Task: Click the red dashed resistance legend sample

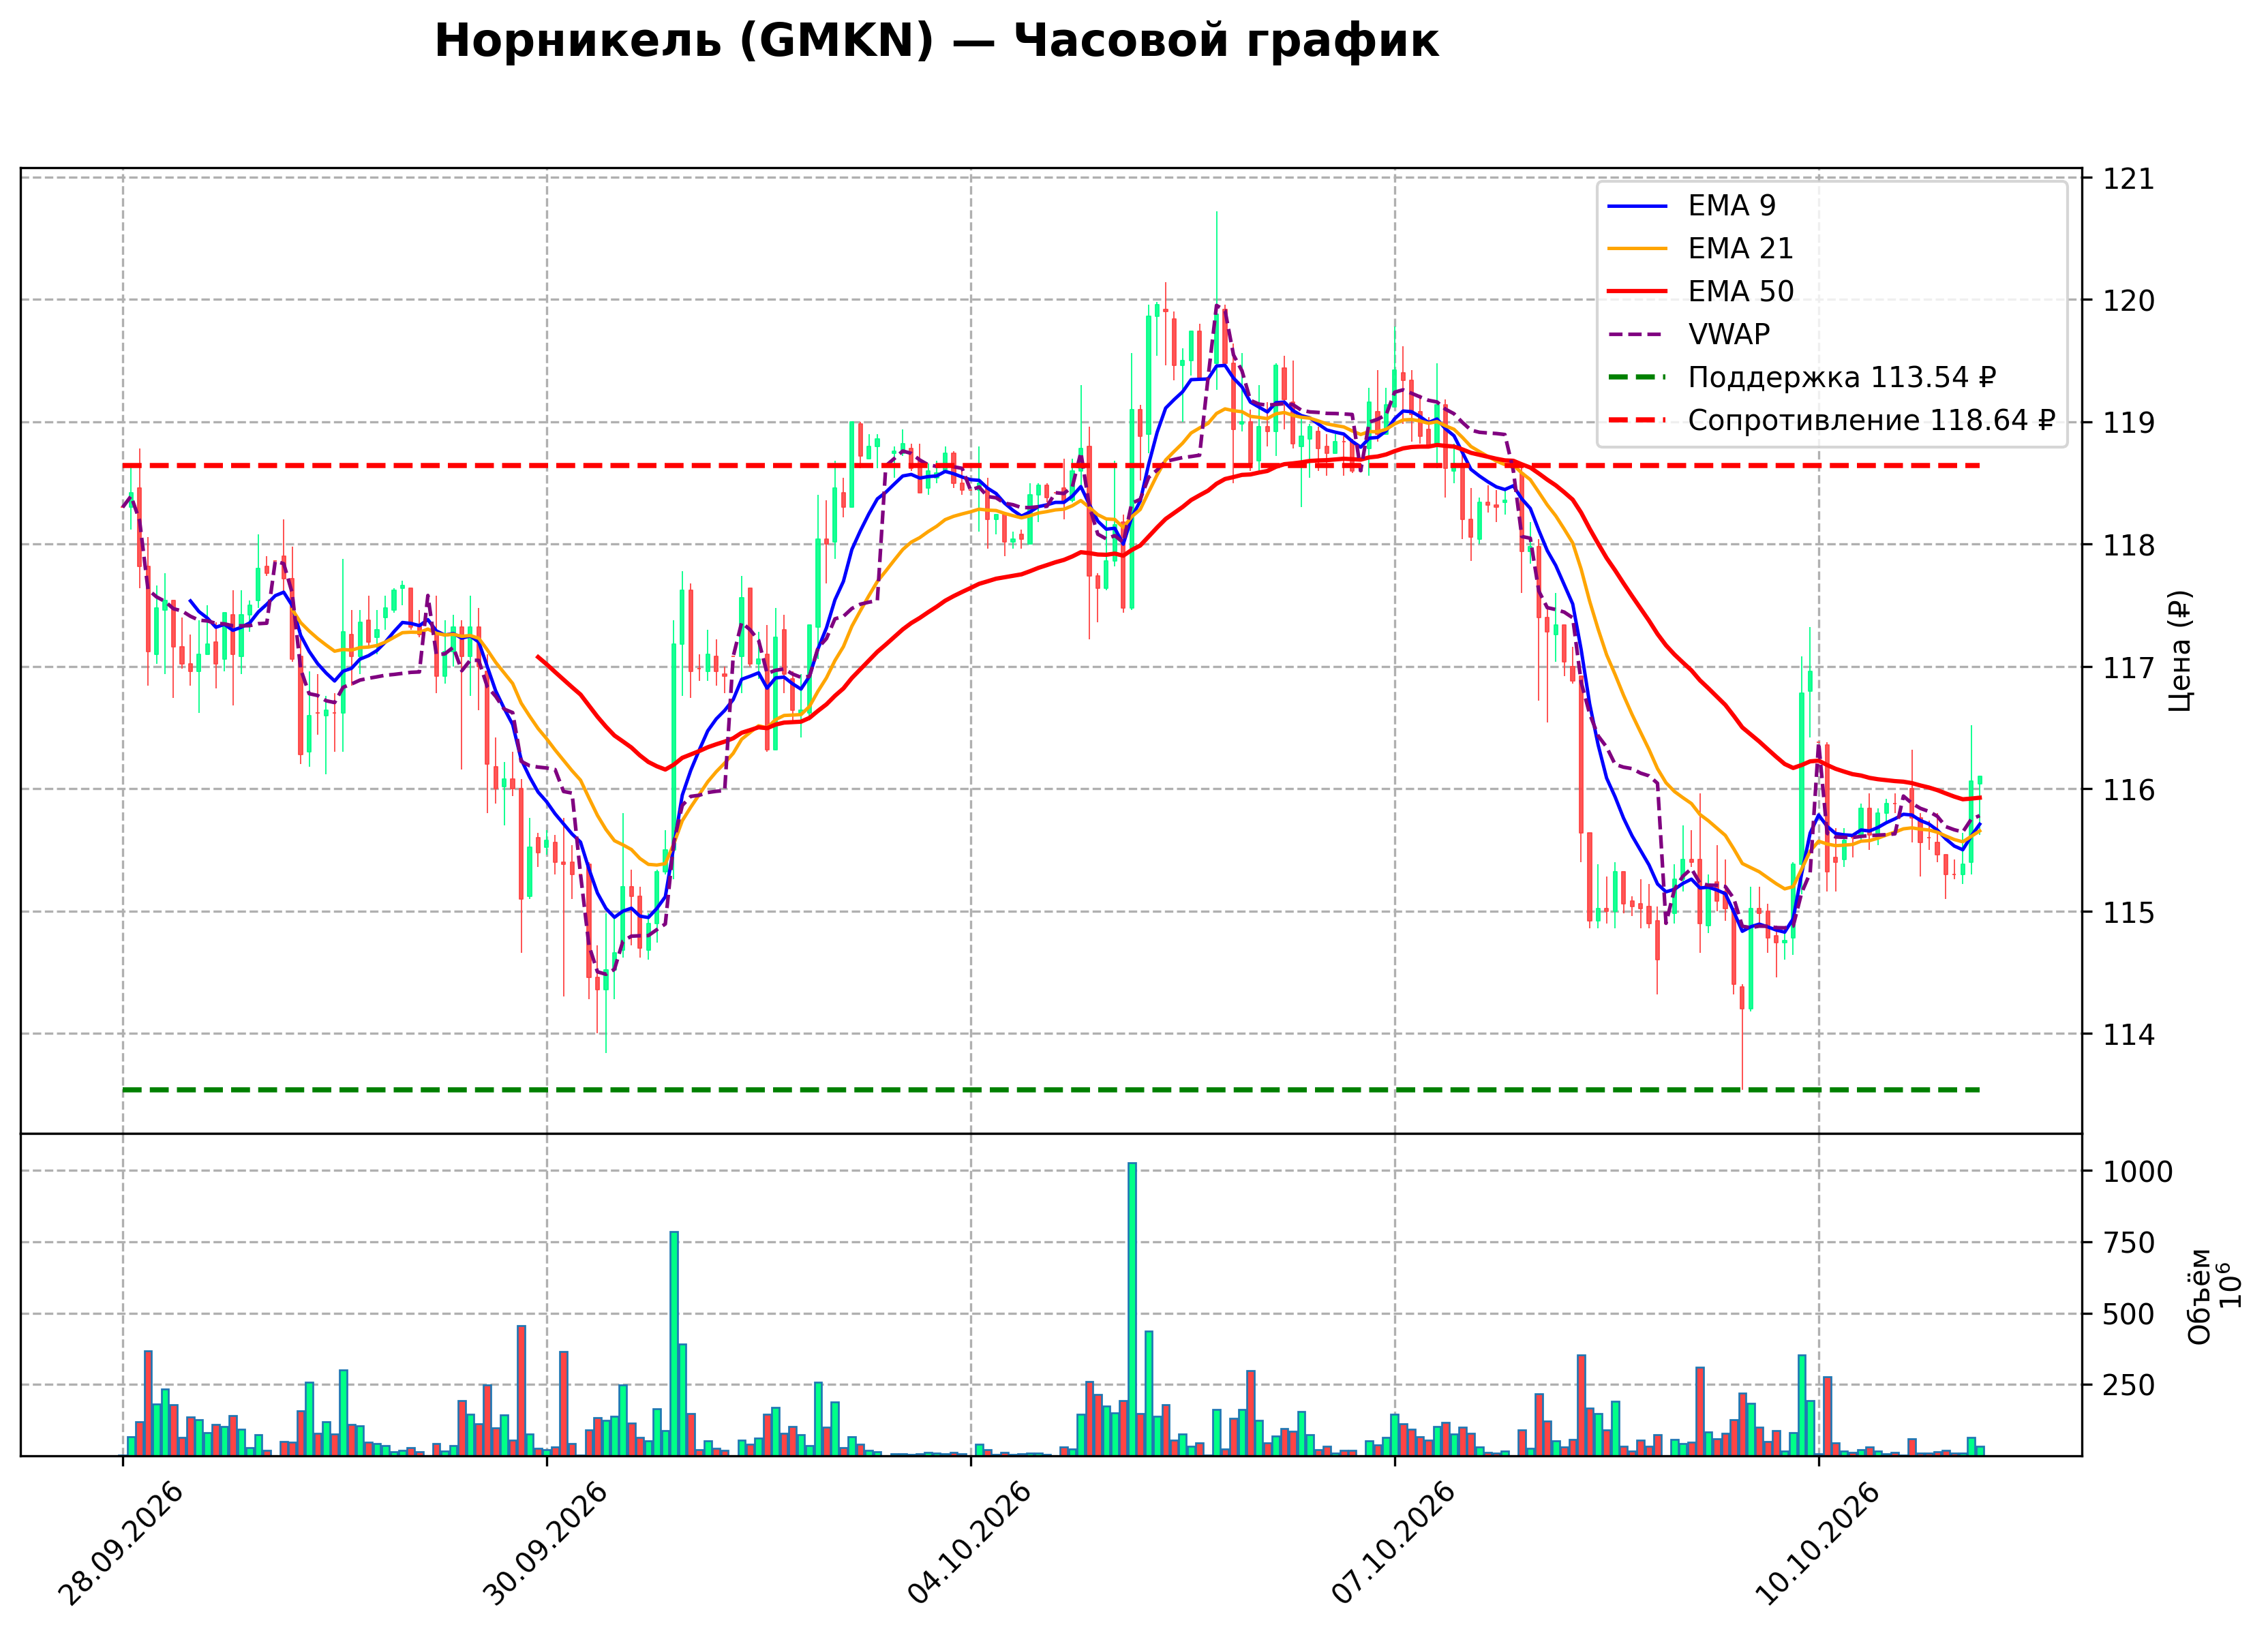Action: pos(1637,421)
